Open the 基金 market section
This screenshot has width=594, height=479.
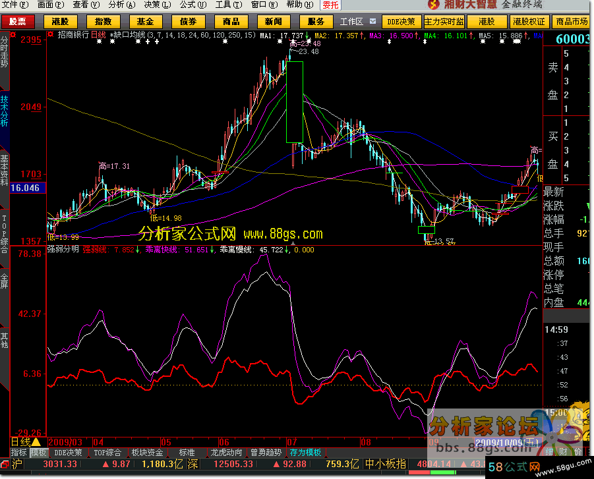tap(146, 22)
